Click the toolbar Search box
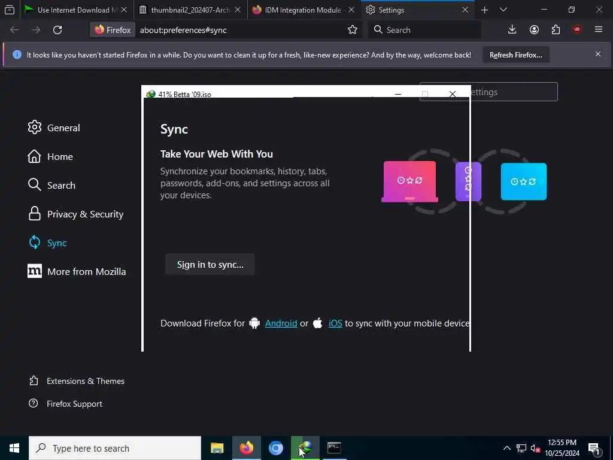Image resolution: width=613 pixels, height=460 pixels. [x=424, y=30]
